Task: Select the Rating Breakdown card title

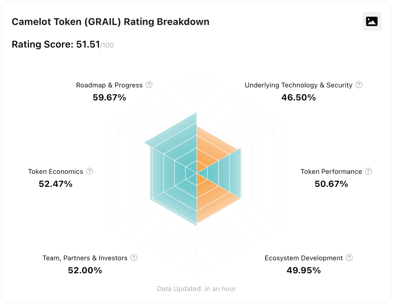Action: [111, 21]
